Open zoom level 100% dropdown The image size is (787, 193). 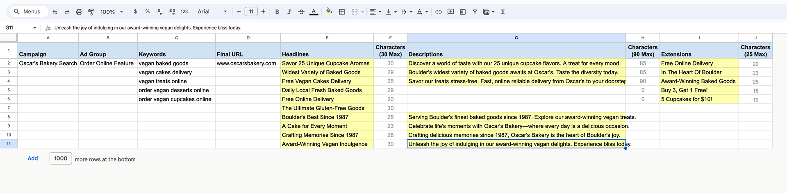pos(111,12)
